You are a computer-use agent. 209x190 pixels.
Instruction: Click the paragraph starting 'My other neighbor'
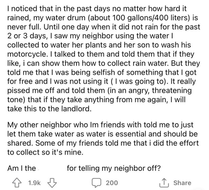[103, 138]
